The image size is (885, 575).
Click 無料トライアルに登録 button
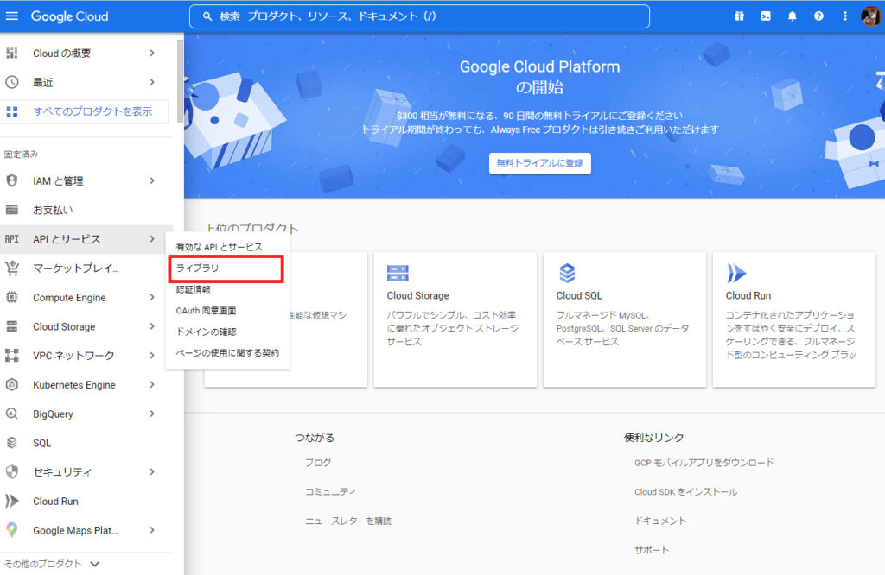539,163
